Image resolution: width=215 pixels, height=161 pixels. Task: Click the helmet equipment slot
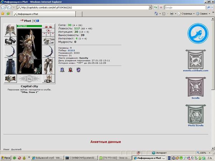[x=10, y=30]
